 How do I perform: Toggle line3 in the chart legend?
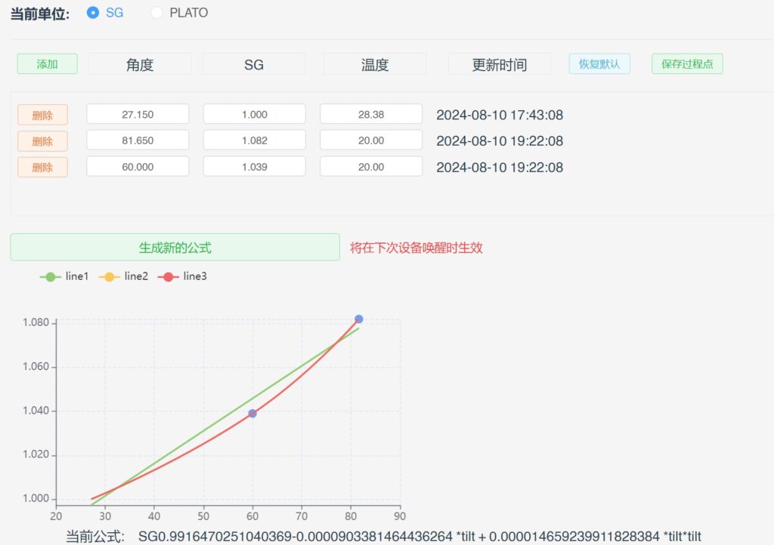tap(183, 276)
